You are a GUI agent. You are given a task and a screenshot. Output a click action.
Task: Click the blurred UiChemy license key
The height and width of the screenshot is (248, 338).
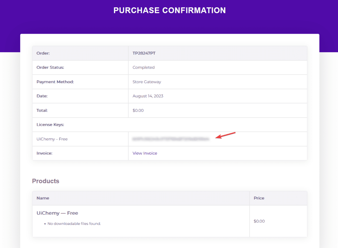[171, 139]
